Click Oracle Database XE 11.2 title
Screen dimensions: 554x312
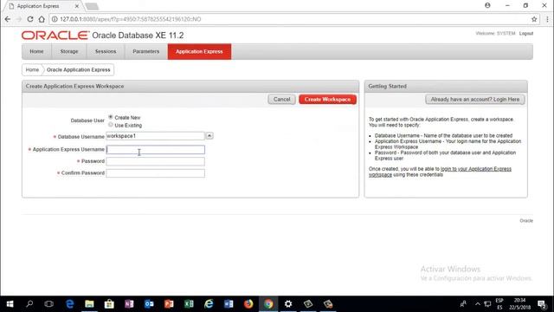click(x=138, y=36)
